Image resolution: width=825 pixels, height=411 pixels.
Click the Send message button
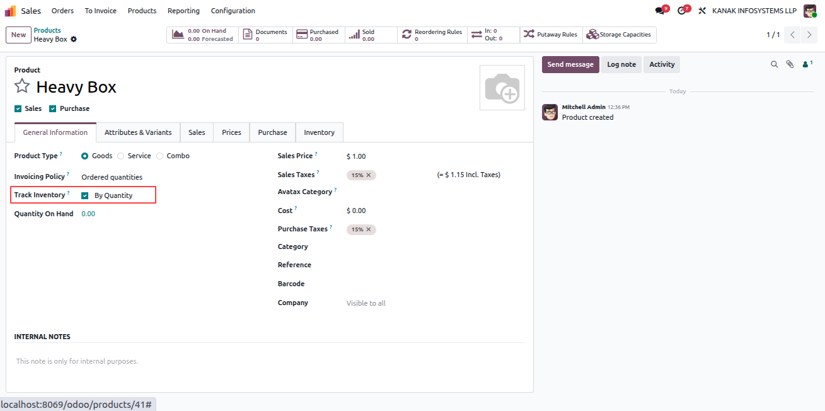pos(570,64)
